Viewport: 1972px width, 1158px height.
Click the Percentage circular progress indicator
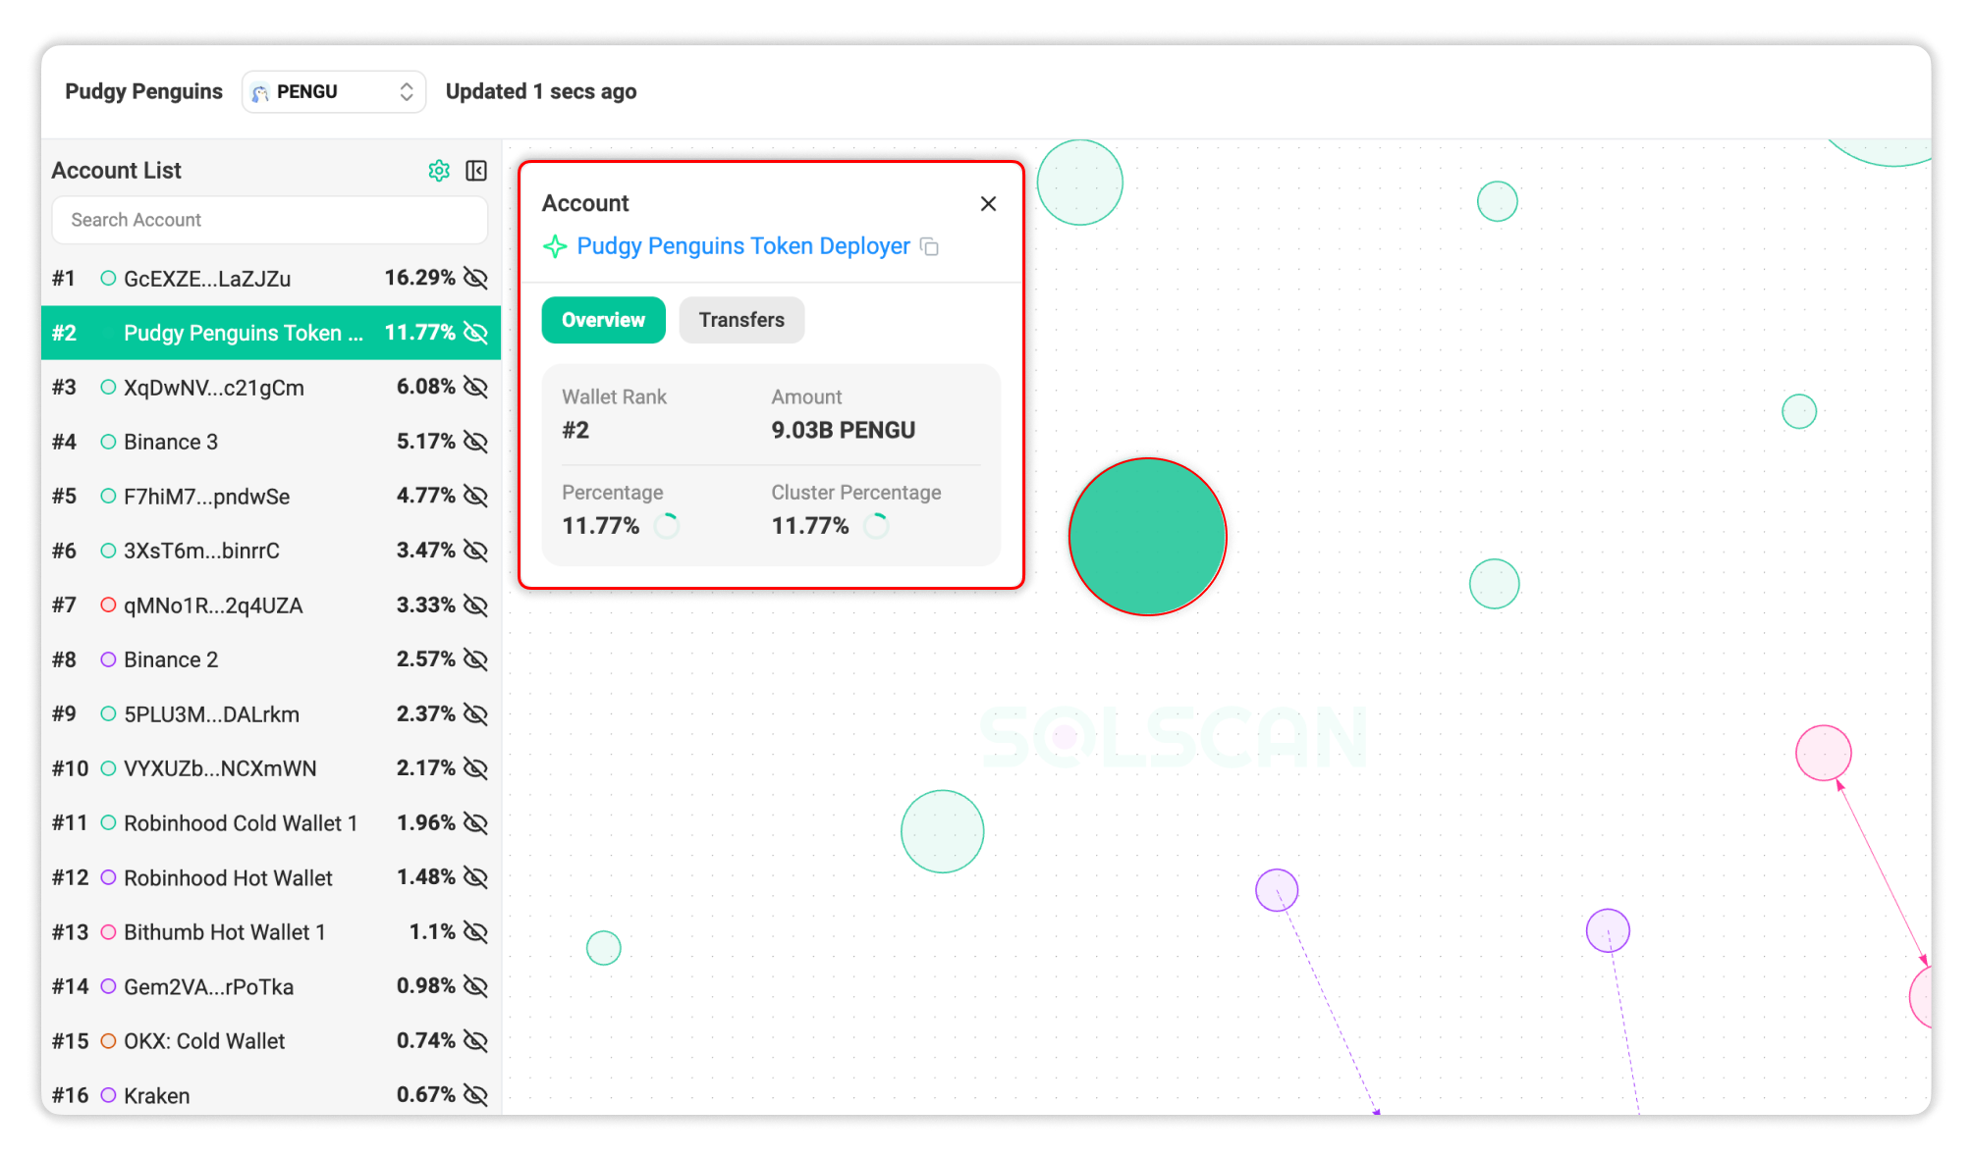667,526
